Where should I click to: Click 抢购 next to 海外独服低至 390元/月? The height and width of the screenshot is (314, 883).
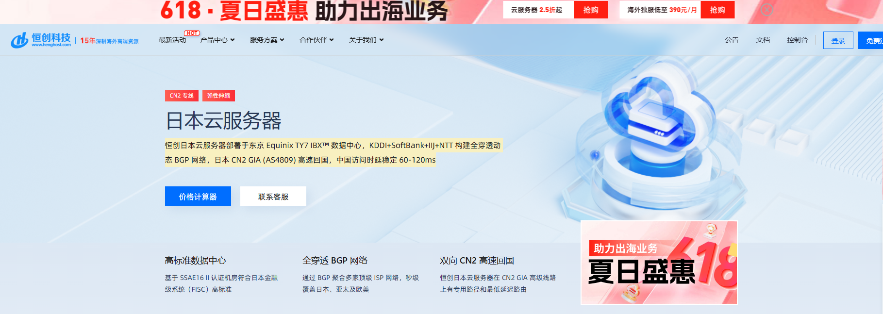[717, 10]
